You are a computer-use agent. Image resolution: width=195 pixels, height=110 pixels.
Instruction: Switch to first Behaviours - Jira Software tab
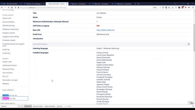[80, 4]
